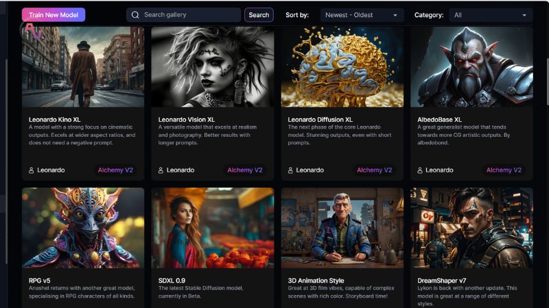The height and width of the screenshot is (308, 549).
Task: Open the 3D Animation Style thumbnail
Action: [x=342, y=228]
